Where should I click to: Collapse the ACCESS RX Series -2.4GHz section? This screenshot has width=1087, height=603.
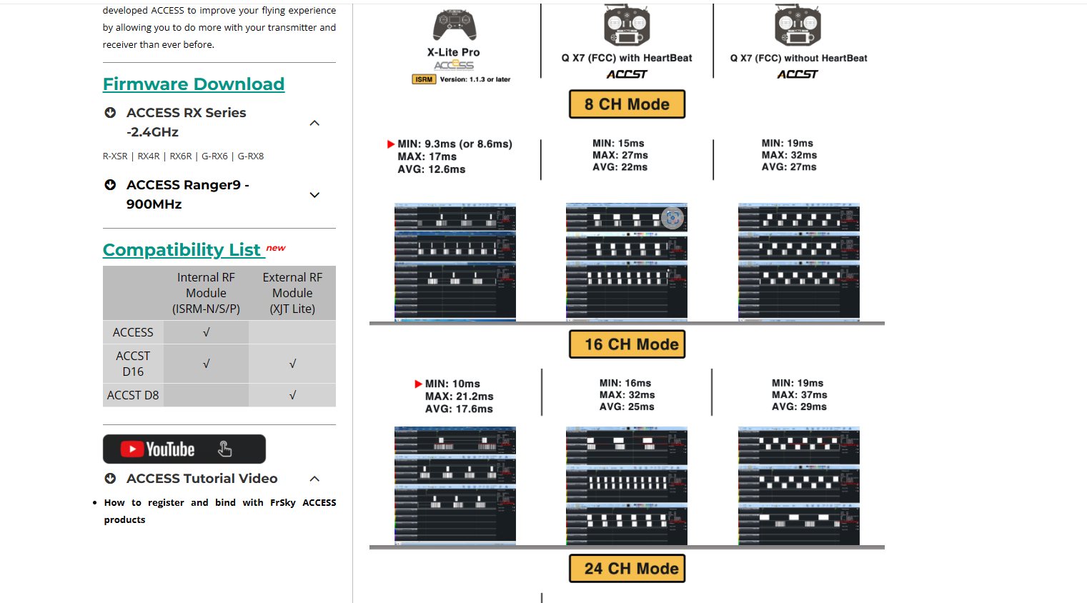tap(314, 123)
